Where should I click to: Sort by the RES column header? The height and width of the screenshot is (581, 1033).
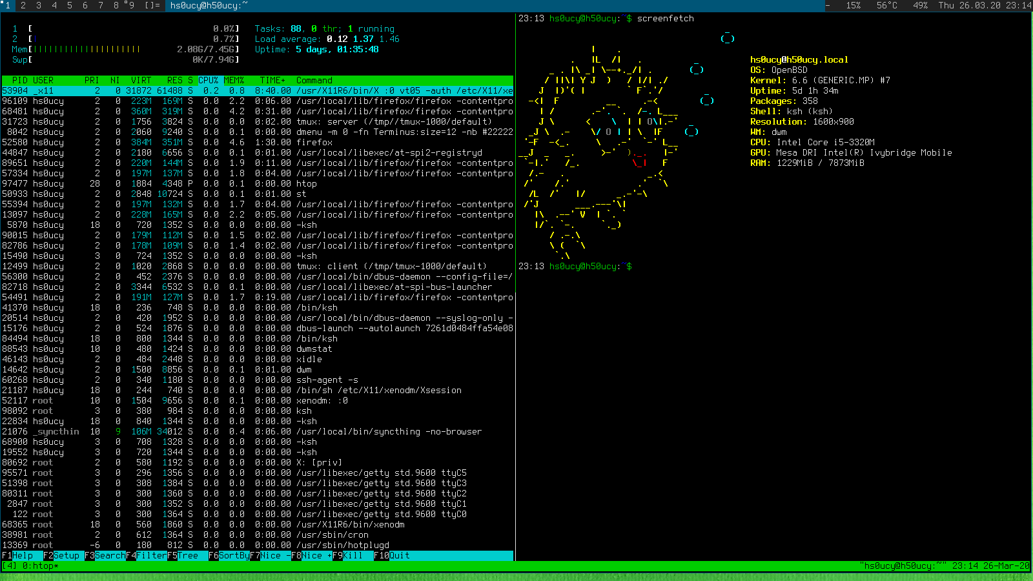click(x=175, y=80)
